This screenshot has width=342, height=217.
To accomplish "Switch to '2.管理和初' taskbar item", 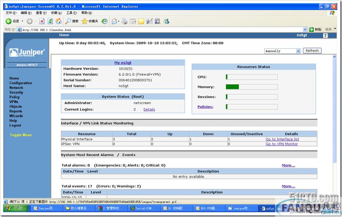I will pyautogui.click(x=112, y=208).
